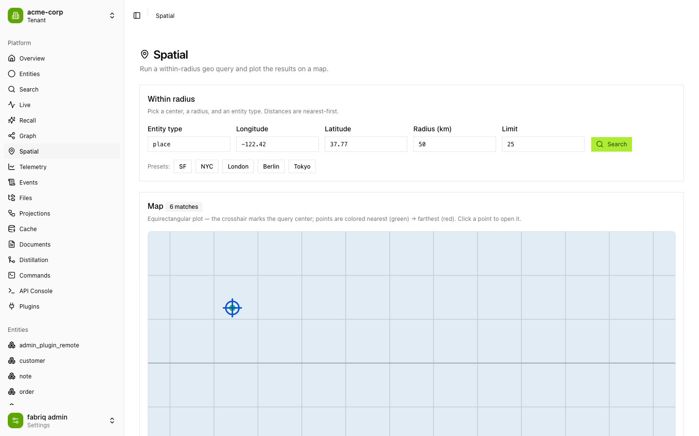
Task: Click the order entity icon
Action: pyautogui.click(x=12, y=391)
